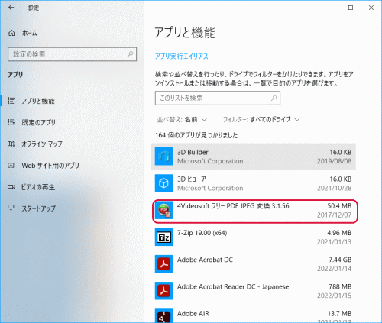Image resolution: width=382 pixels, height=323 pixels.
Task: Click the 788 MB size value
Action: click(x=340, y=286)
